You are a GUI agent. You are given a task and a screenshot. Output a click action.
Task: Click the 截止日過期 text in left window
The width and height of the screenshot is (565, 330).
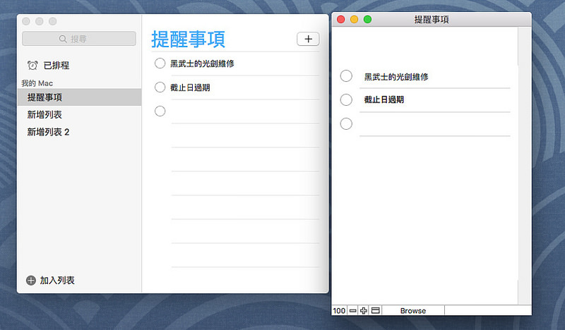click(190, 87)
